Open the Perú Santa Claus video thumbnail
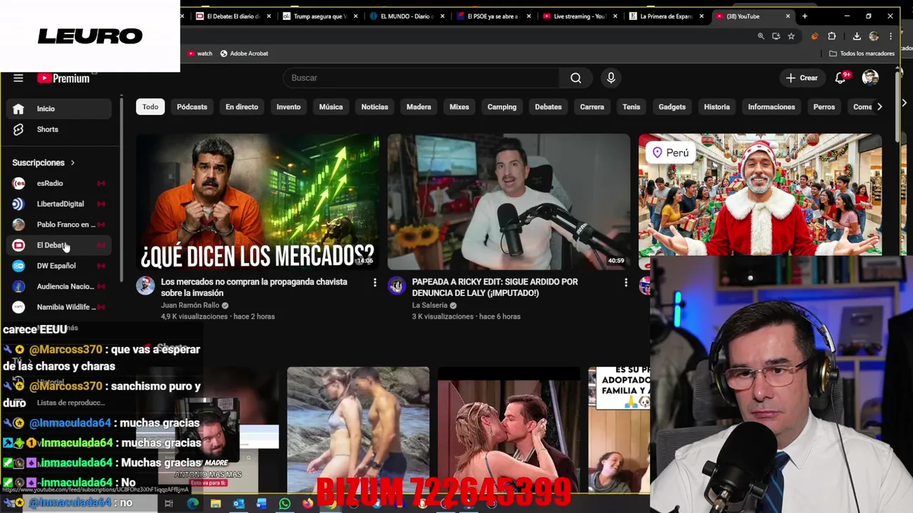 [x=760, y=195]
